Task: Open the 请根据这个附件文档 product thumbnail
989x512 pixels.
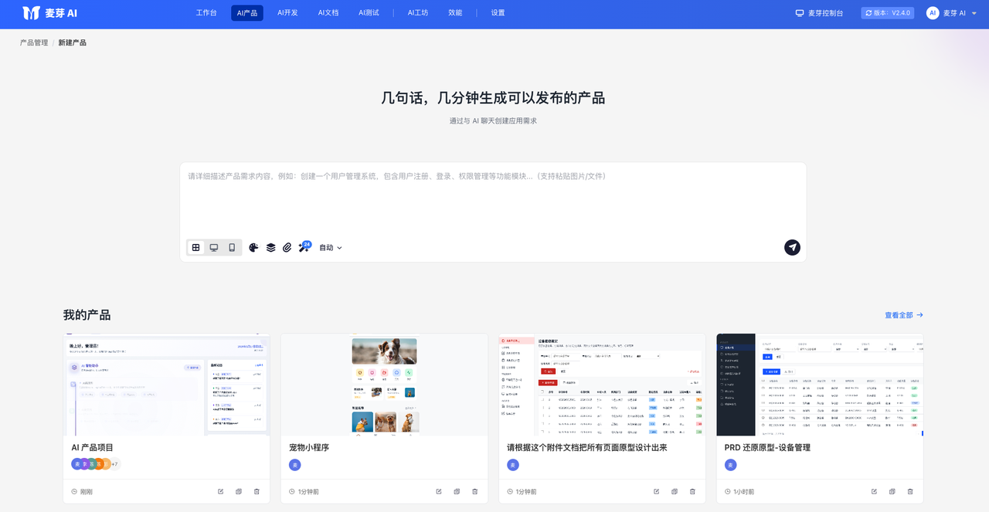Action: point(602,385)
